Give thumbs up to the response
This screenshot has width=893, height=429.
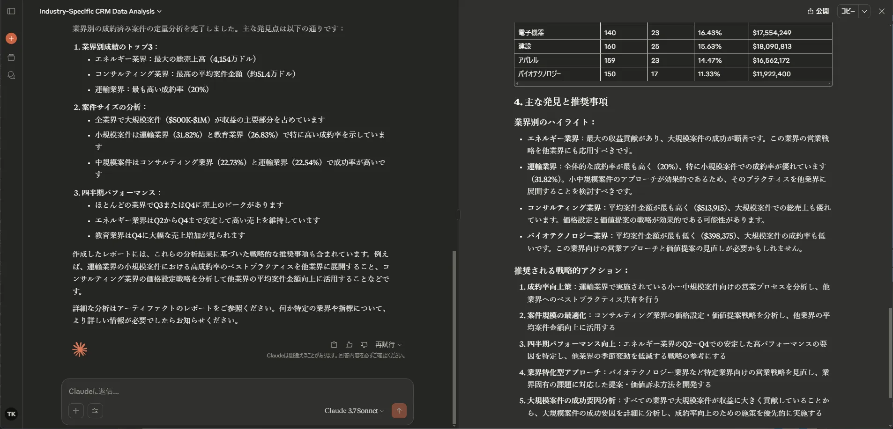click(x=349, y=345)
